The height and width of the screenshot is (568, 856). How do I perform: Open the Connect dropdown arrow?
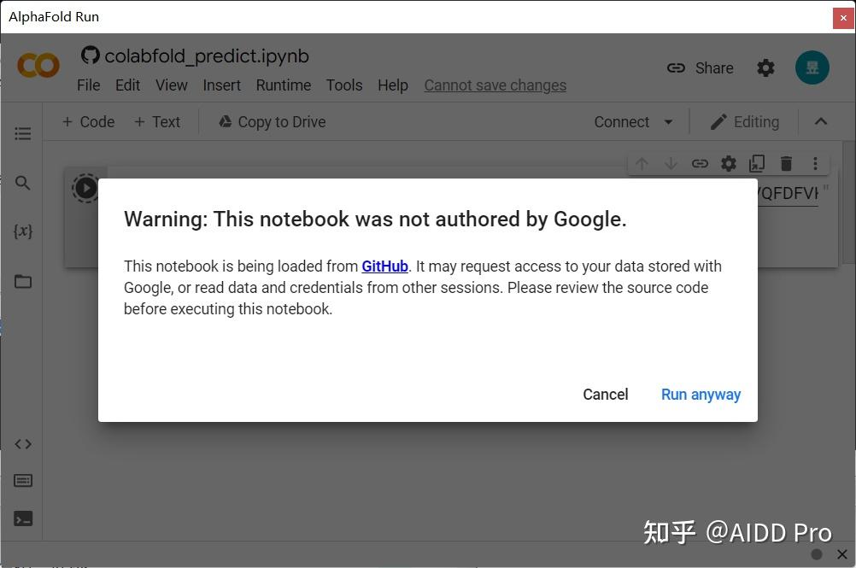click(669, 121)
